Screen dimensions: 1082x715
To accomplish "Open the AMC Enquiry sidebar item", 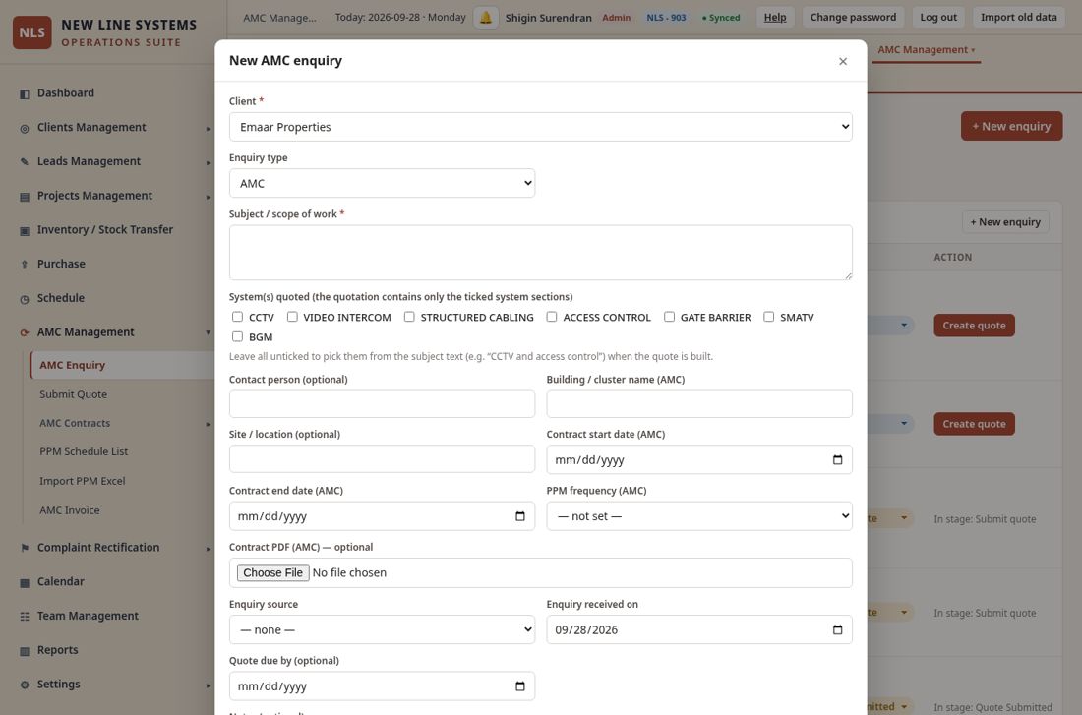I will point(122,365).
